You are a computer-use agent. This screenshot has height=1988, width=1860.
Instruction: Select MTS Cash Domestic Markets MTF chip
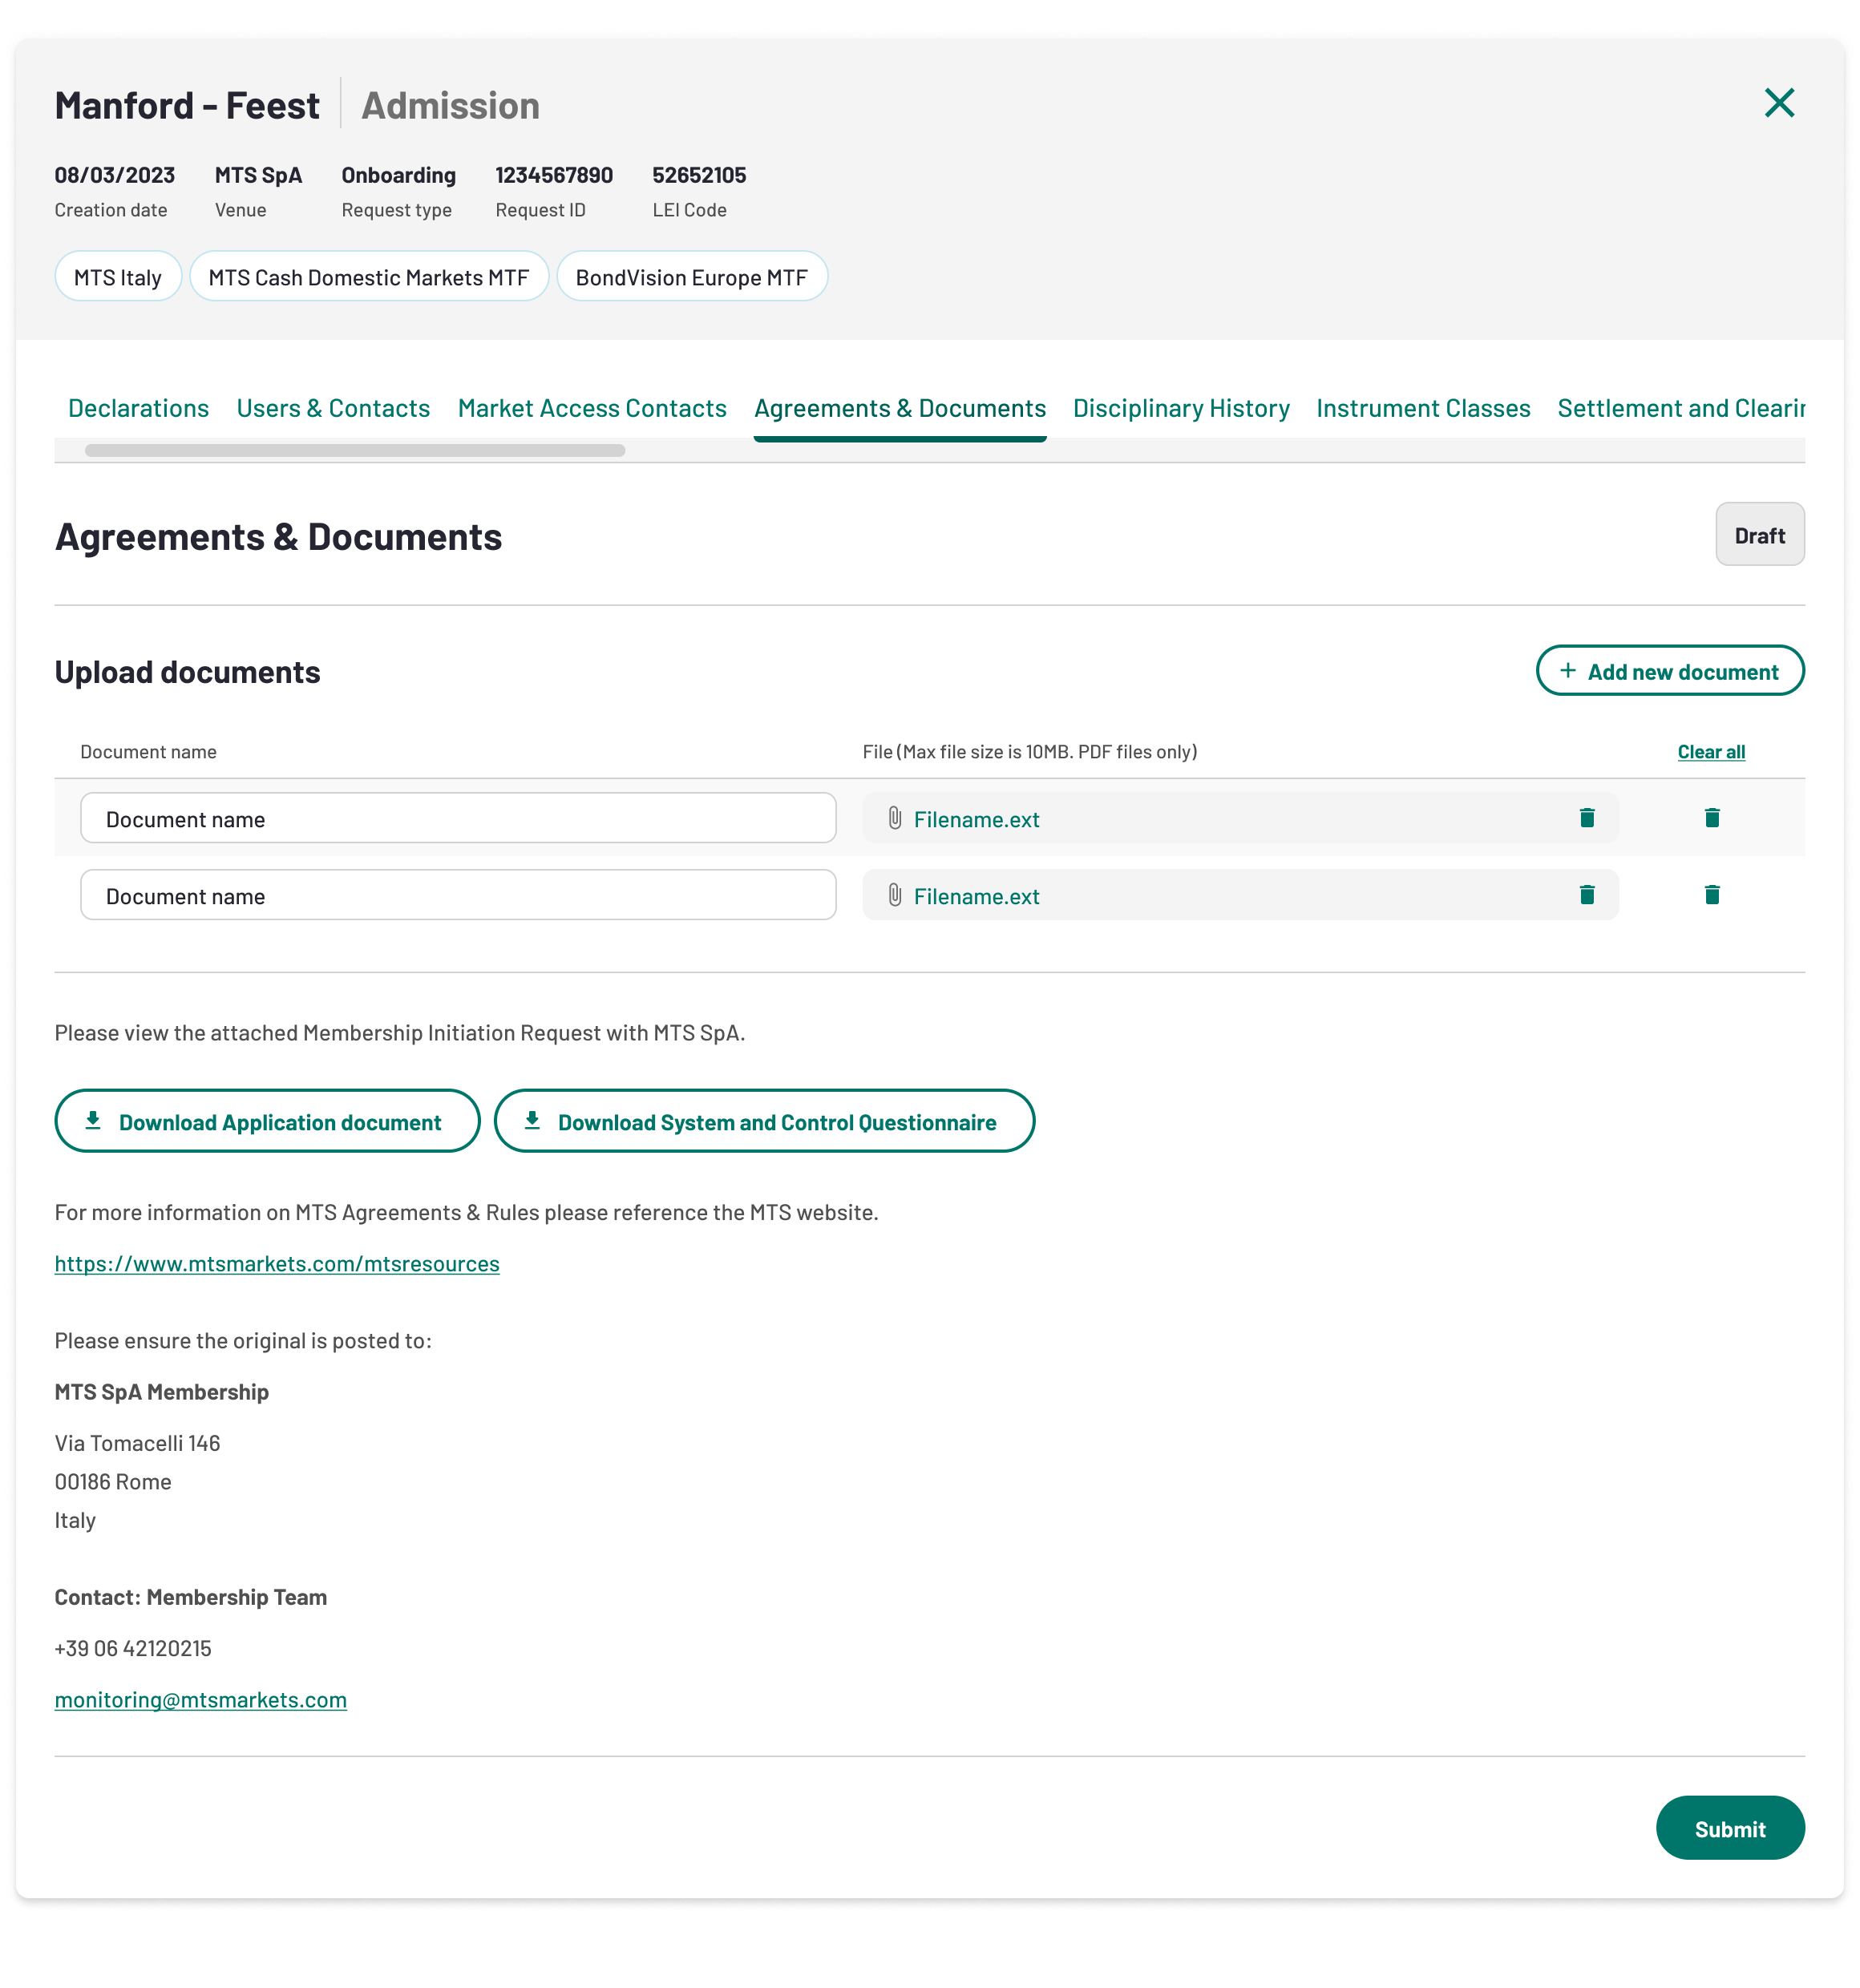coord(369,277)
